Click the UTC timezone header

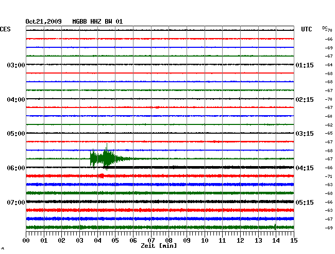306,29
